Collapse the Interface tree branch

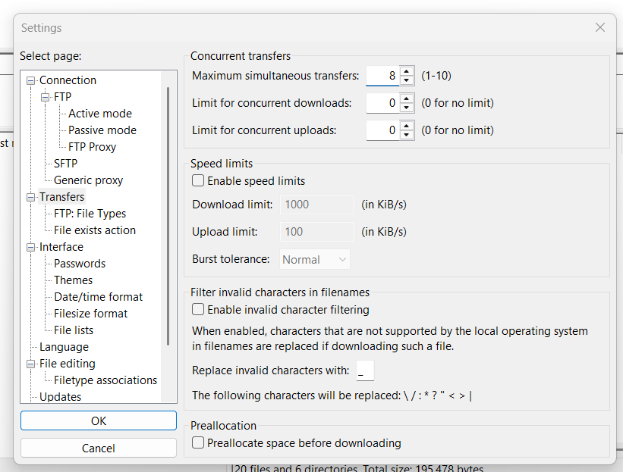(x=30, y=247)
